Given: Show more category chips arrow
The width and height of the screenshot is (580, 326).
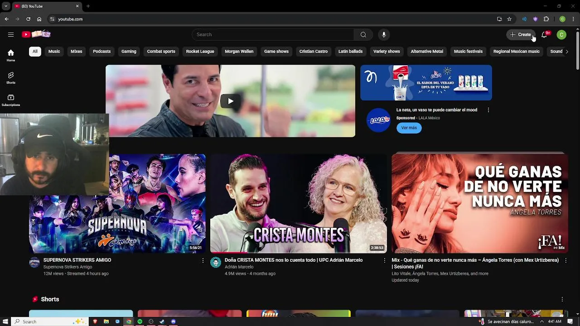Looking at the screenshot, I should (x=566, y=52).
